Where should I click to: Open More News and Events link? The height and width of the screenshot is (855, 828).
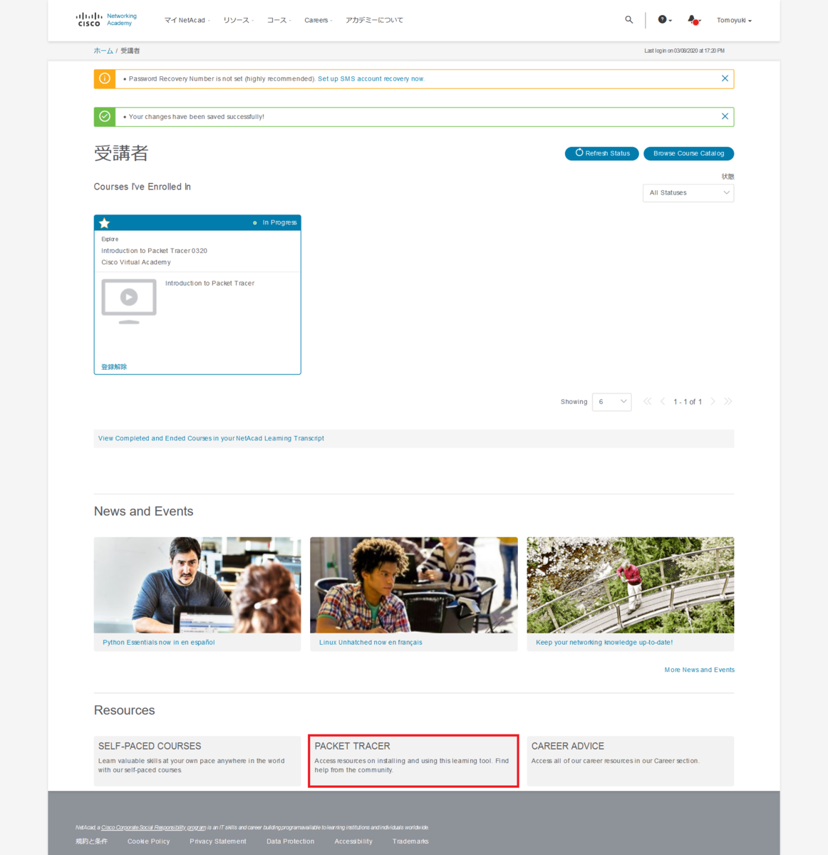(x=699, y=670)
